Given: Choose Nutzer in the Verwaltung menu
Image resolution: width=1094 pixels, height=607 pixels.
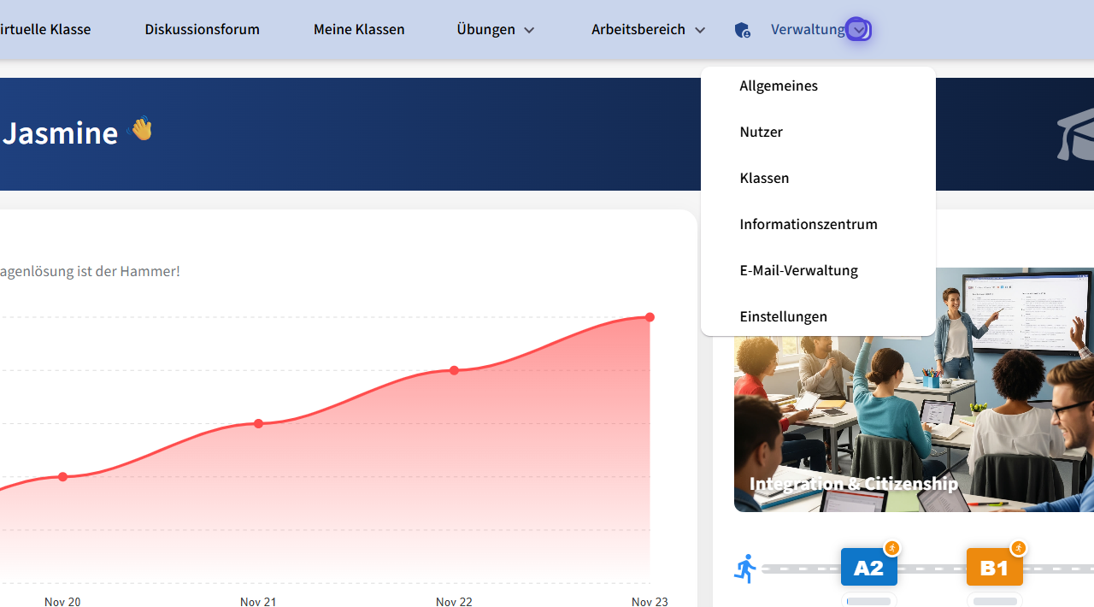Looking at the screenshot, I should click(761, 132).
